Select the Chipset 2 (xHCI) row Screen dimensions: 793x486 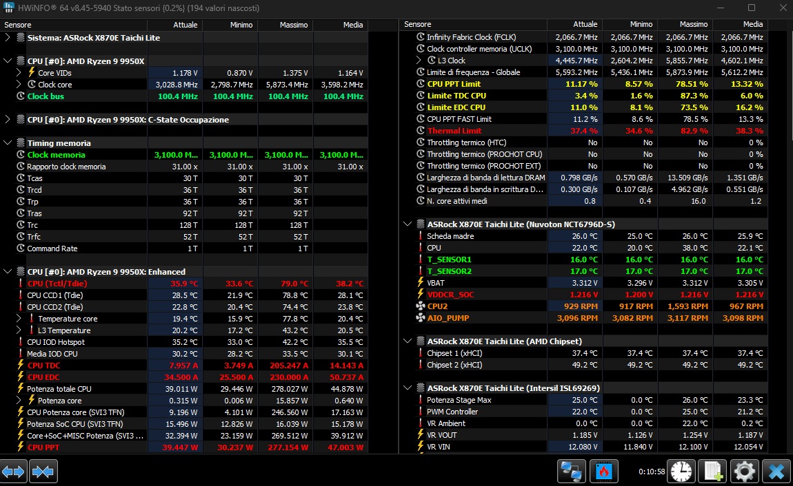[x=583, y=364]
